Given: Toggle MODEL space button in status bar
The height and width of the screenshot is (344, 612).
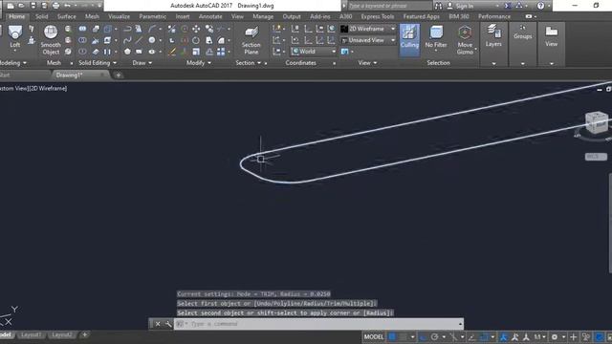Looking at the screenshot, I should point(374,337).
